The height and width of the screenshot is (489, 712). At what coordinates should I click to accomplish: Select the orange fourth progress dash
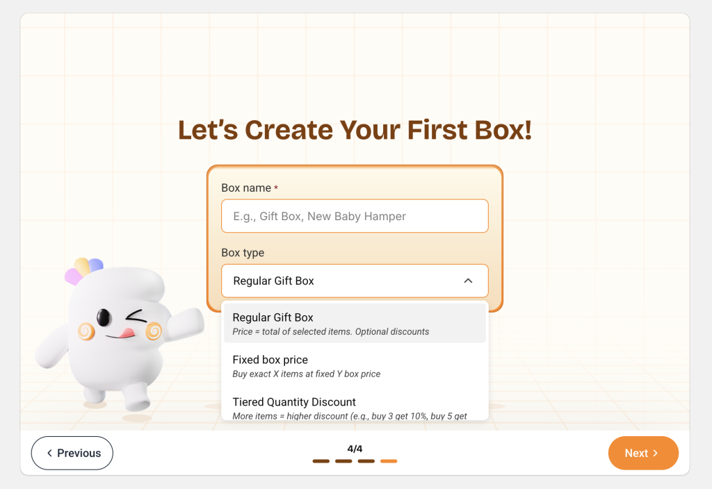[x=389, y=461]
